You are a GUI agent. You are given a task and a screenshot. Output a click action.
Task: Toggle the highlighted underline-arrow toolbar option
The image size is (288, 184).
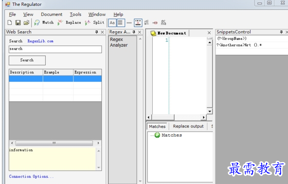pos(138,23)
